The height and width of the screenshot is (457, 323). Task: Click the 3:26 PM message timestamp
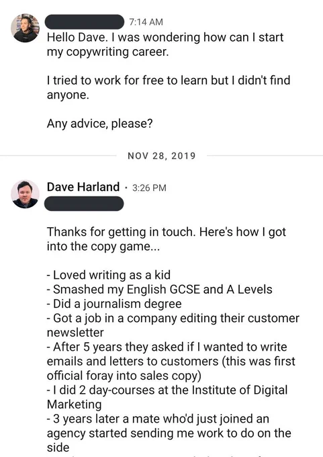[x=149, y=188]
